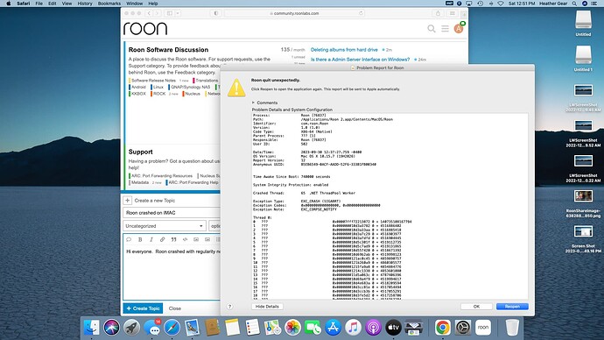Screen dimensions: 604x340
Task: Click Safari back navigation arrow
Action: (149, 13)
